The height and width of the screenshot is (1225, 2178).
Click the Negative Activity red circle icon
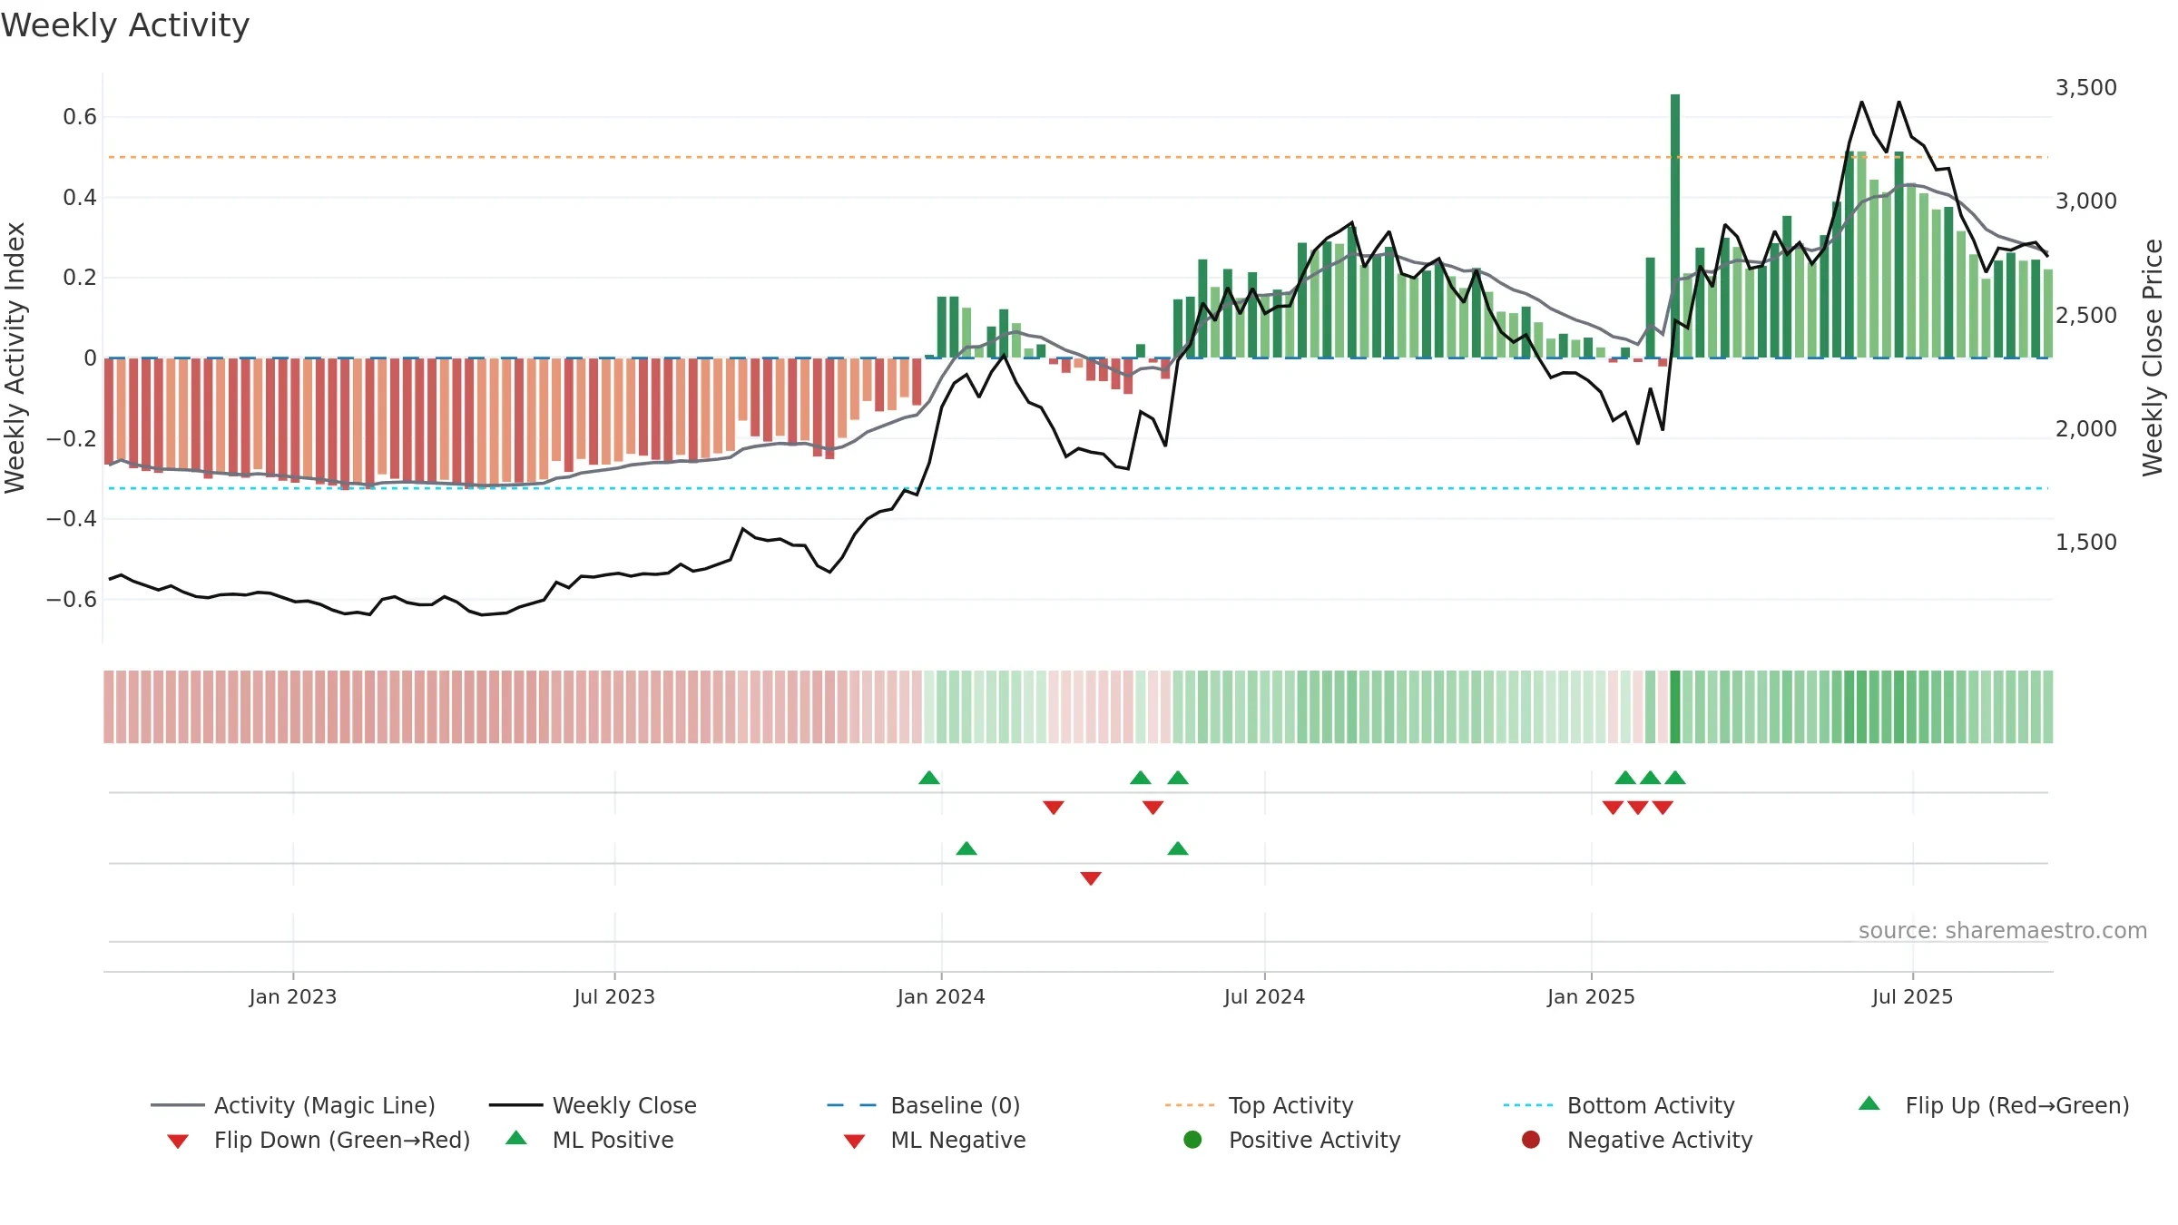(1531, 1140)
